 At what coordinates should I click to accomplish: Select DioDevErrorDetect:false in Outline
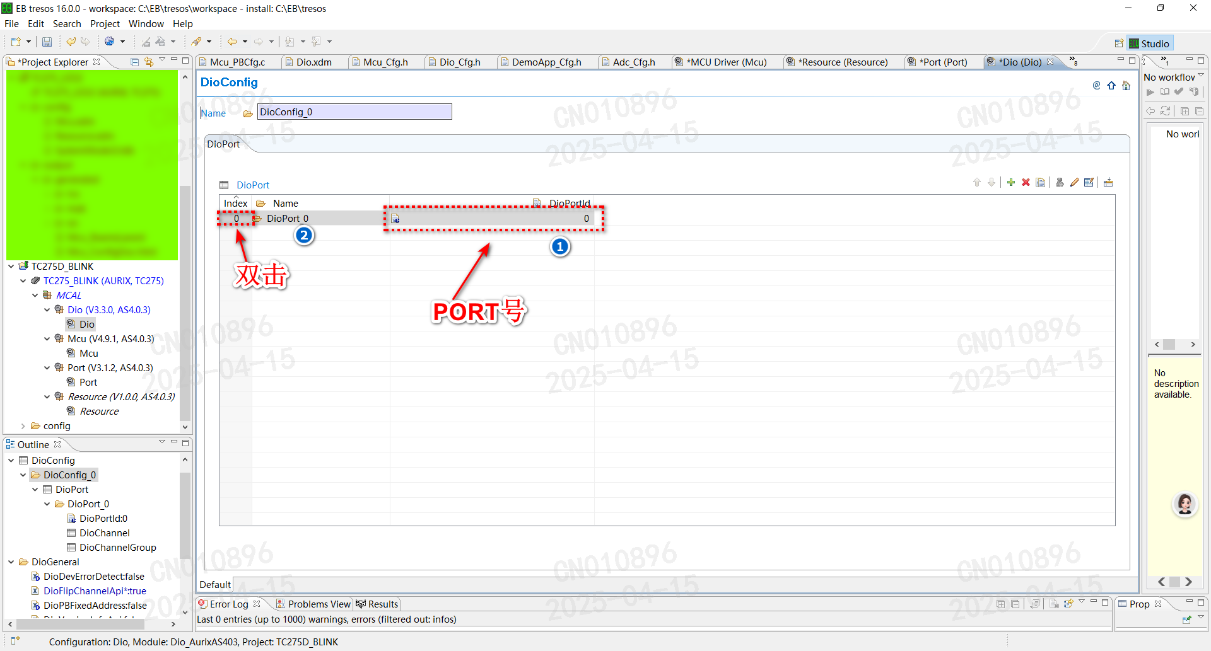(94, 577)
